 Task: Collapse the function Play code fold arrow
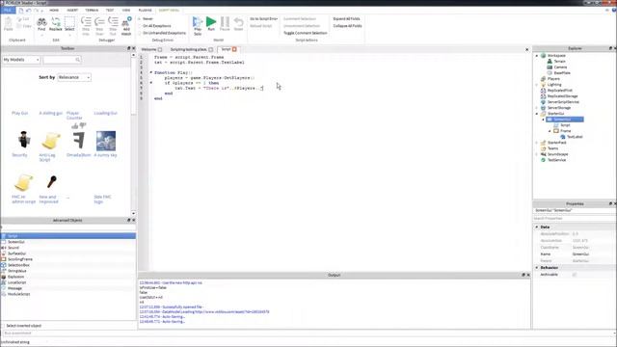[x=151, y=72]
